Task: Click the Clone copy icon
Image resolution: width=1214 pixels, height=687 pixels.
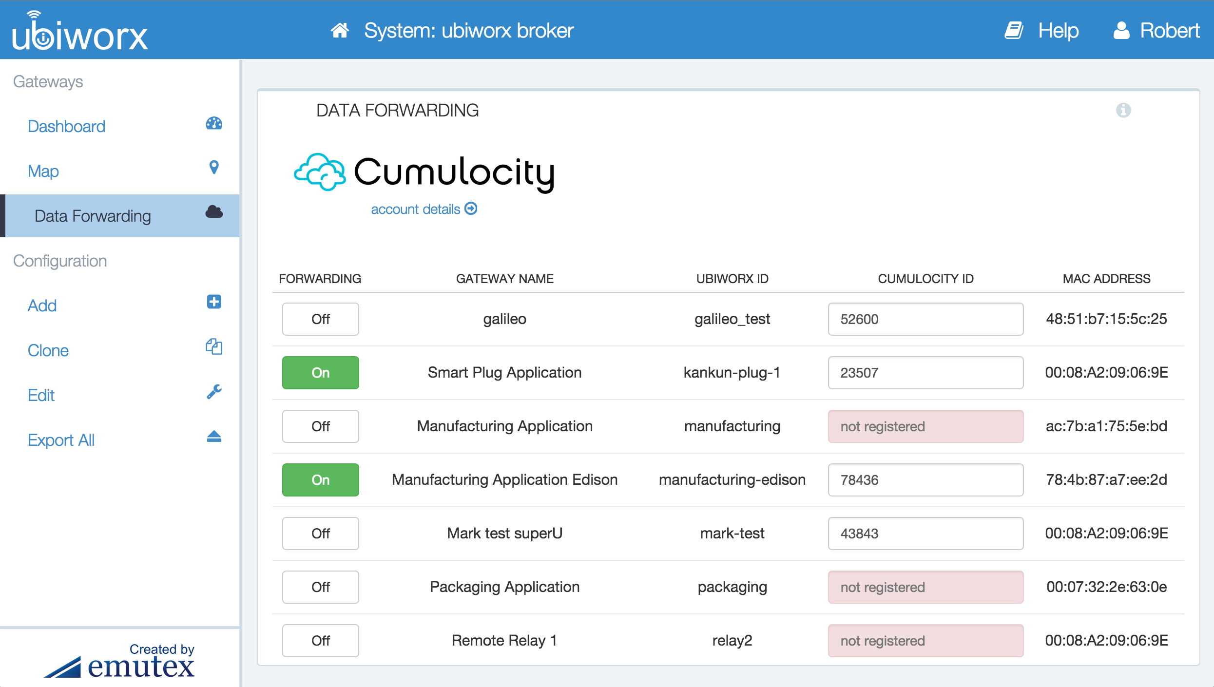Action: pos(214,346)
